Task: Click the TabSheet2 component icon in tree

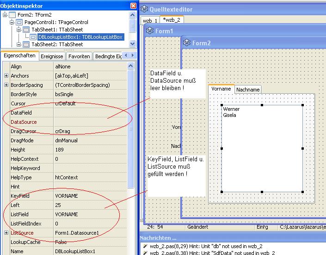Action: pyautogui.click(x=27, y=44)
